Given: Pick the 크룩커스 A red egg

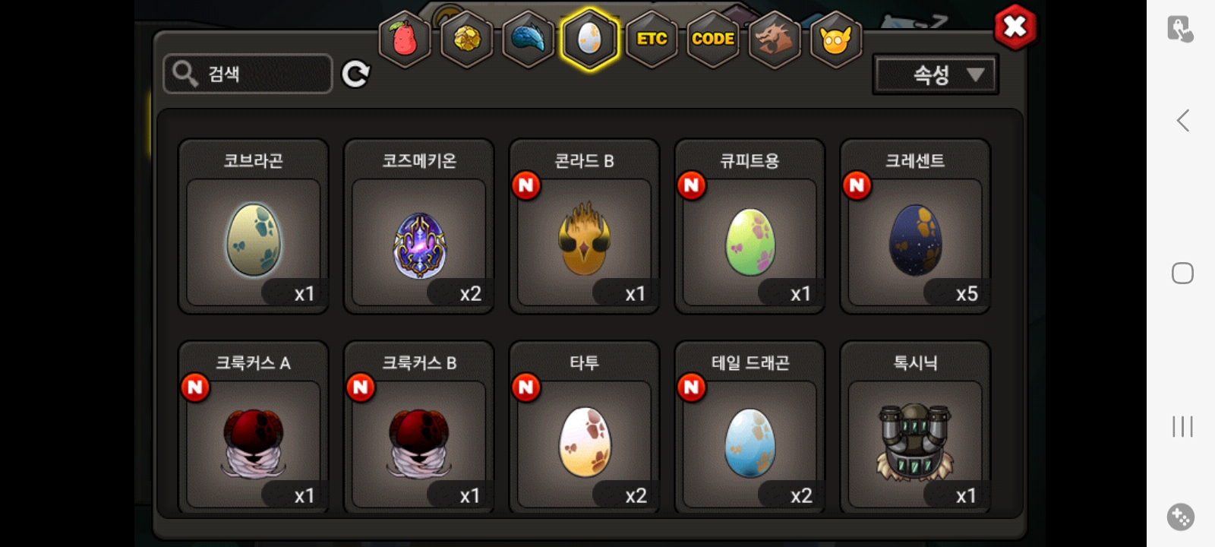Looking at the screenshot, I should pos(254,428).
